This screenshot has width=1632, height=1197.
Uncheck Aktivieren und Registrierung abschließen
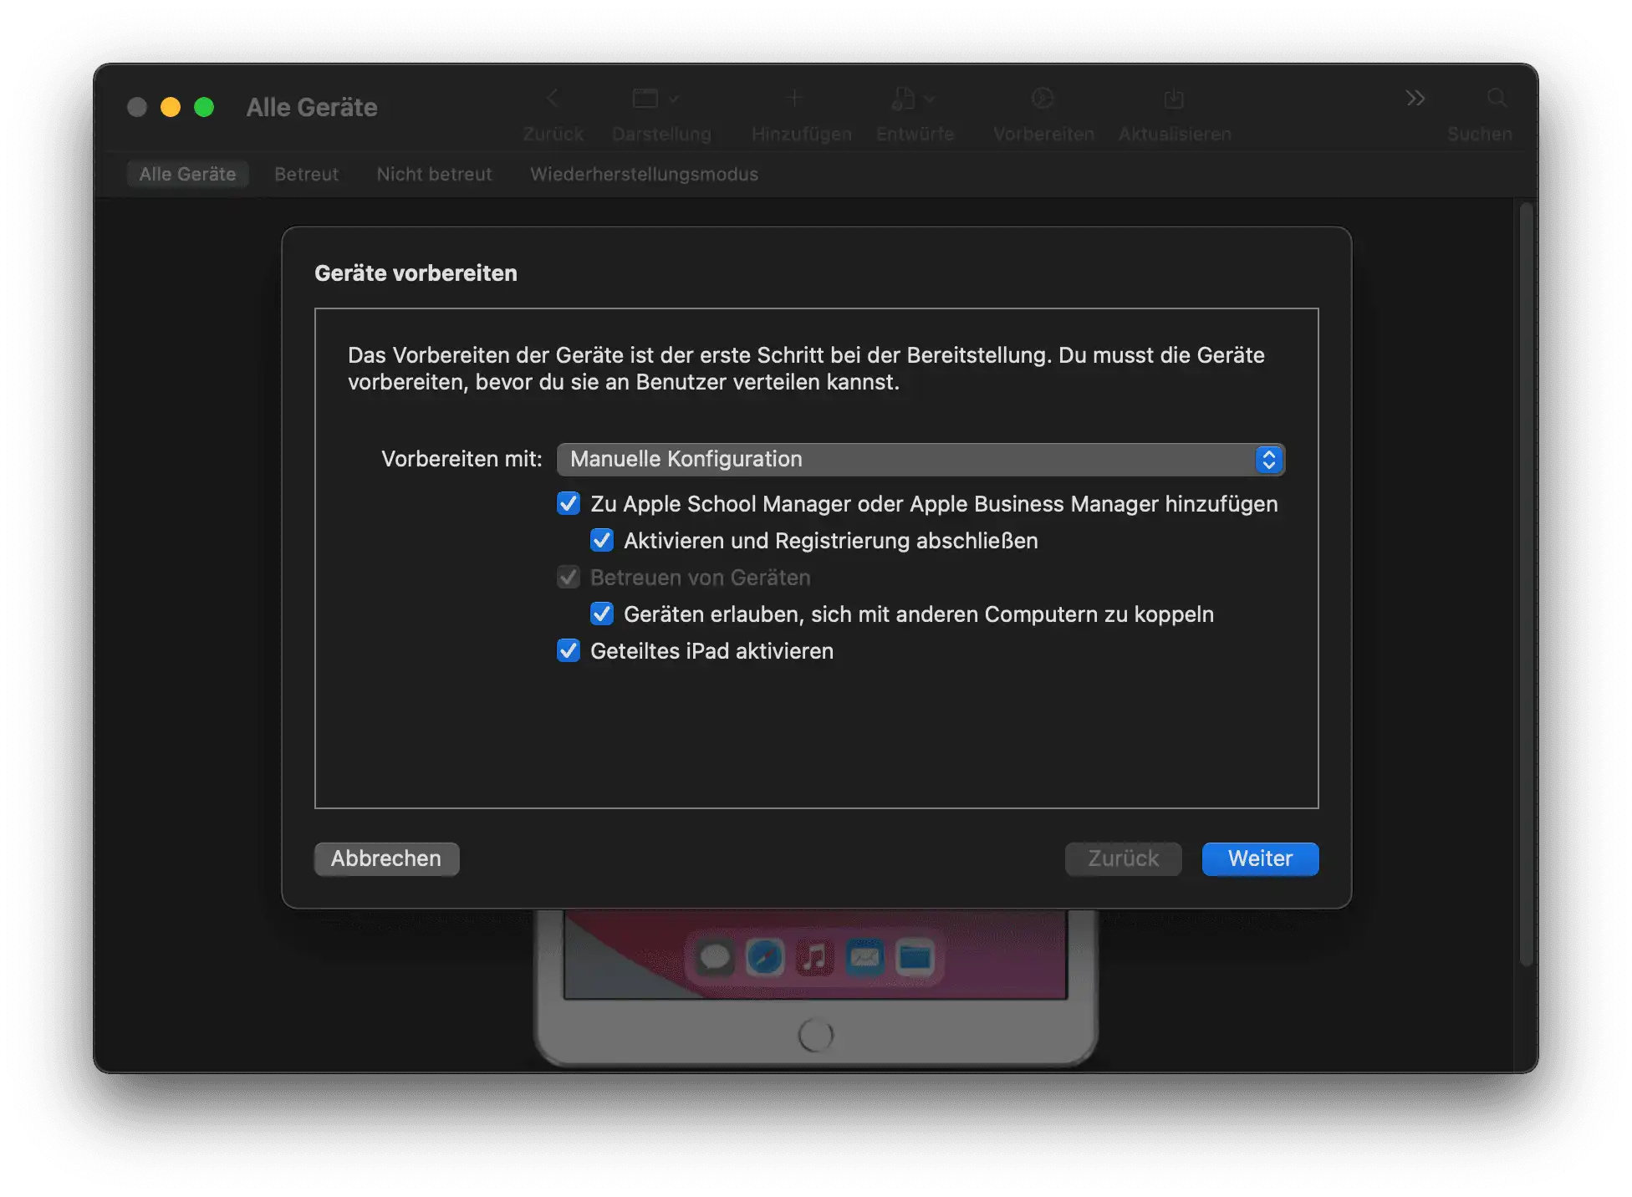pyautogui.click(x=602, y=540)
